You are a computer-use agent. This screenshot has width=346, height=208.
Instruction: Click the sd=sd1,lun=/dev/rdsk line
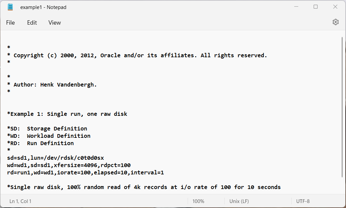(x=55, y=158)
